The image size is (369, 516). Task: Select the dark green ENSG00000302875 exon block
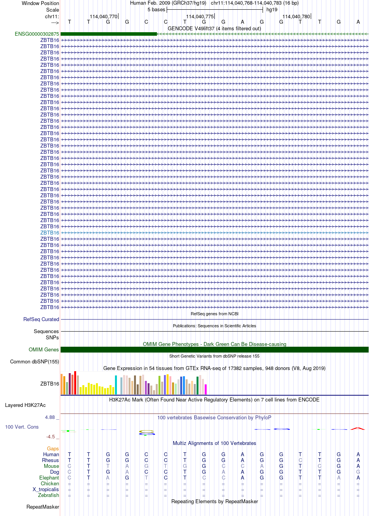click(x=109, y=34)
